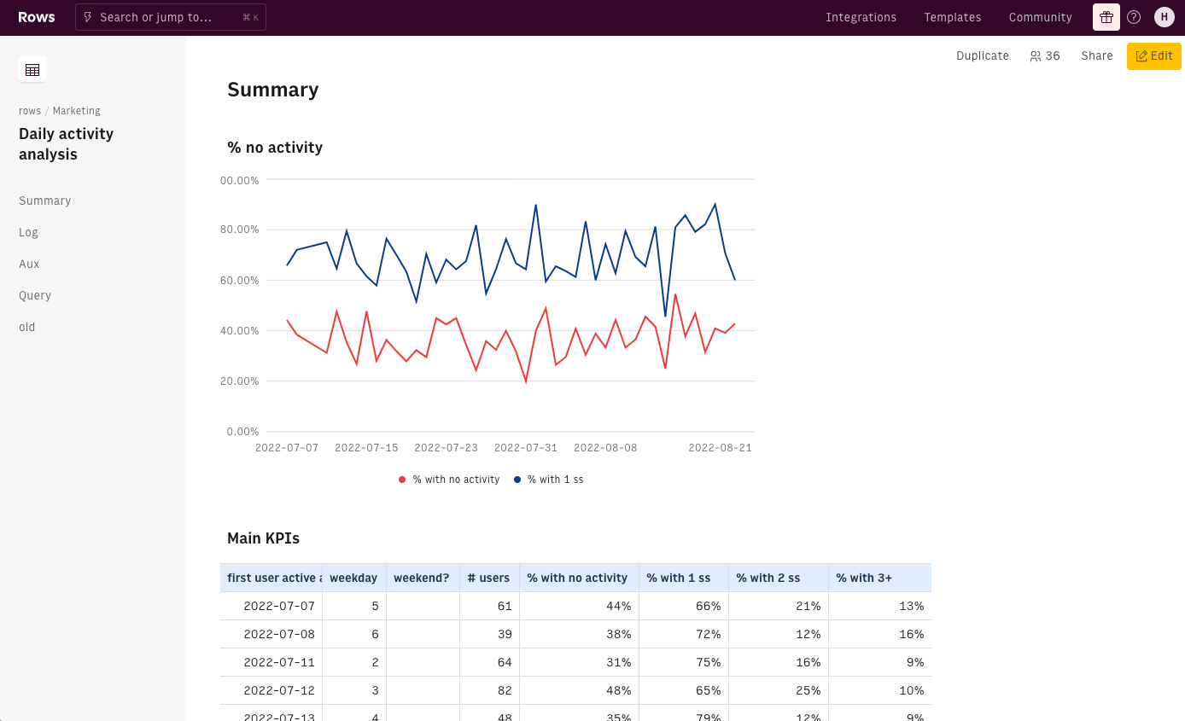The width and height of the screenshot is (1185, 721).
Task: Click the Rows logo
Action: click(x=35, y=17)
